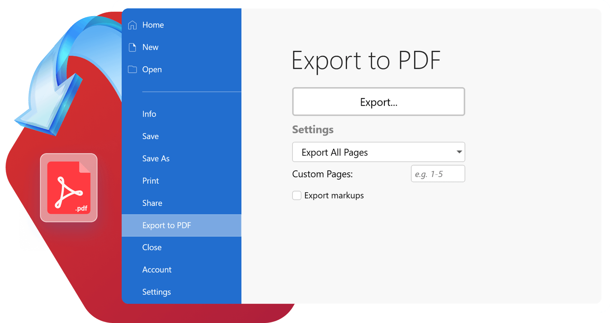Go to the Share menu item
Screen dimensions: 610x323
[x=152, y=203]
